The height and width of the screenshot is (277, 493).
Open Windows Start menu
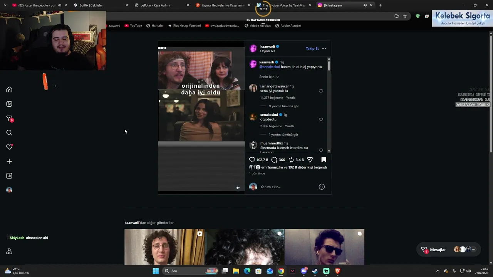[x=156, y=271]
